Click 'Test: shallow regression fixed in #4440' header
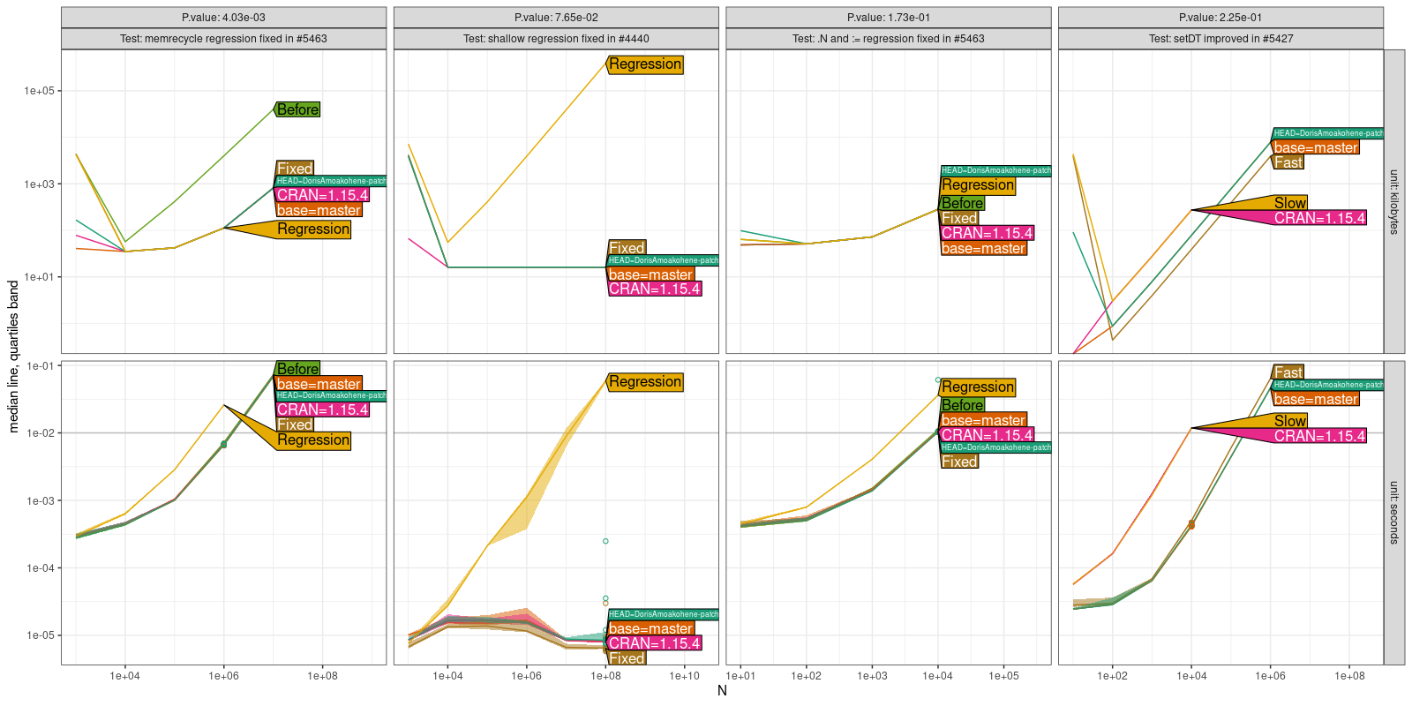1412x706 pixels. [556, 39]
